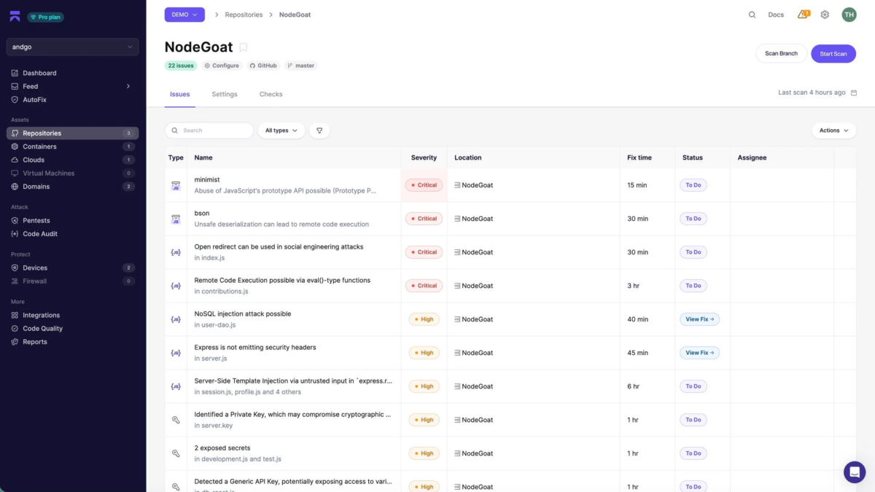Open calendar icon beside Last scan
The image size is (875, 492).
pyautogui.click(x=854, y=93)
